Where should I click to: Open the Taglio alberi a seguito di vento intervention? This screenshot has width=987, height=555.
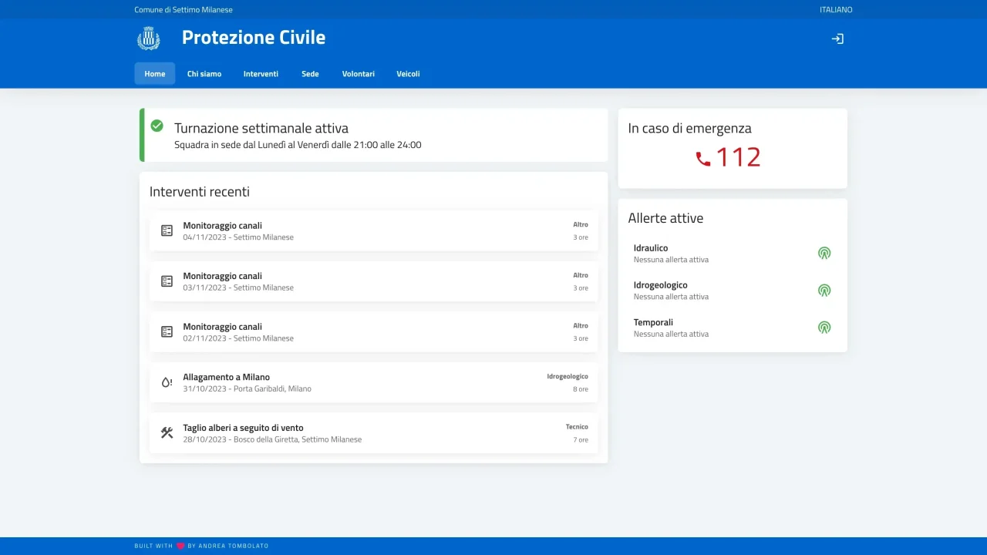pos(373,433)
